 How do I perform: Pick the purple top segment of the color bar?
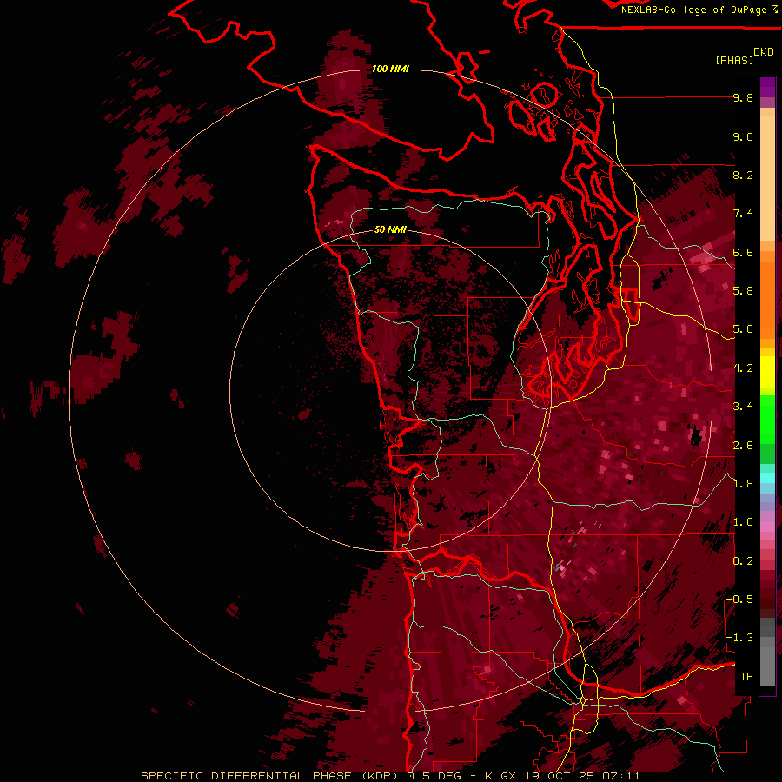click(767, 87)
